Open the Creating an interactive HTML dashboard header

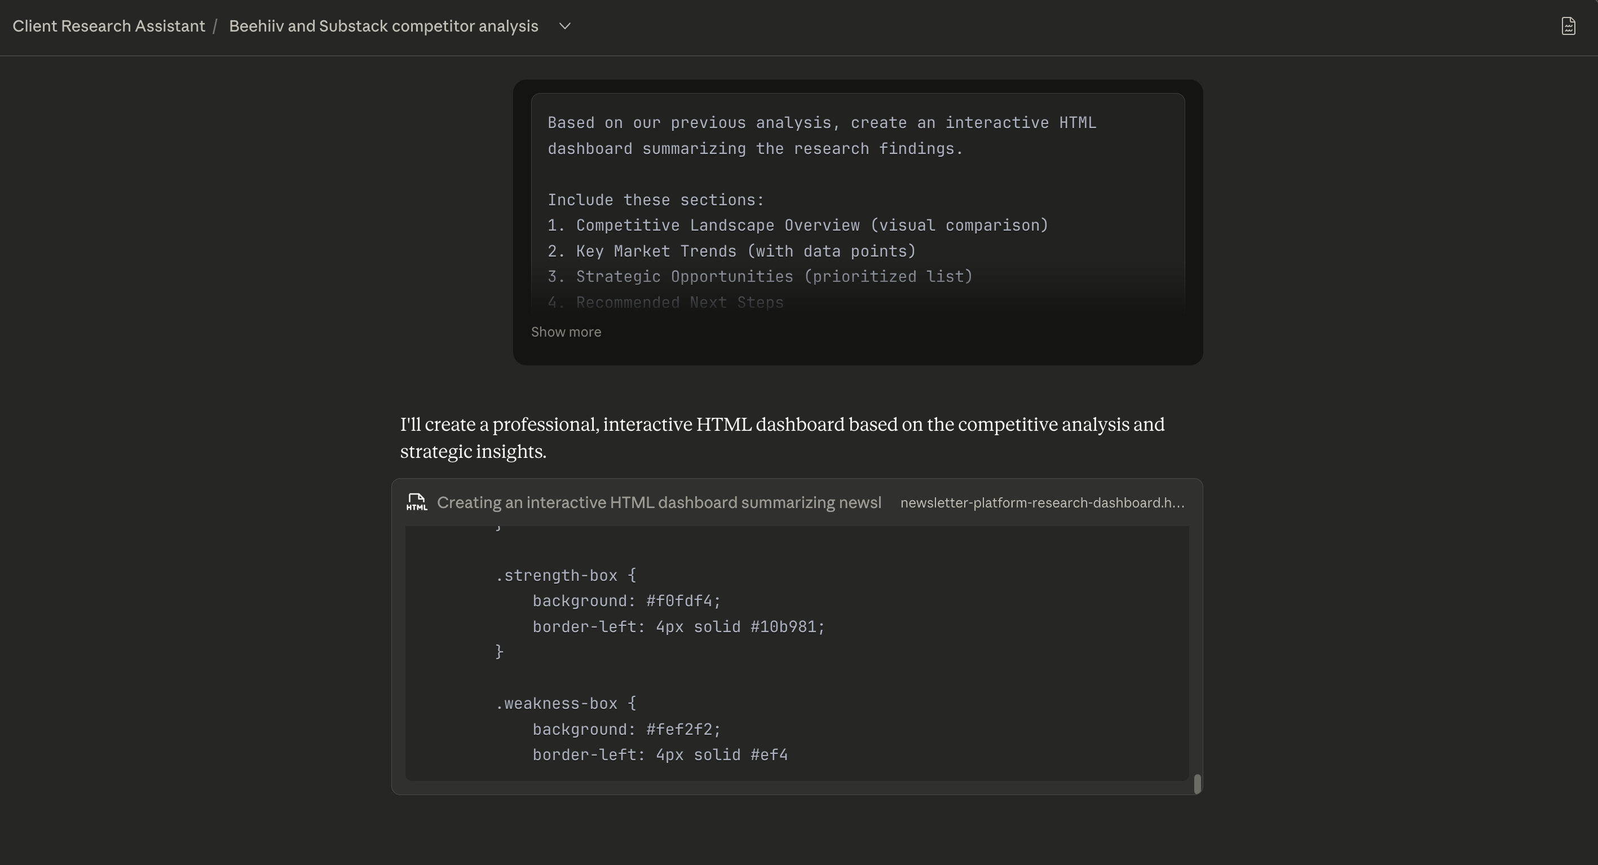659,502
